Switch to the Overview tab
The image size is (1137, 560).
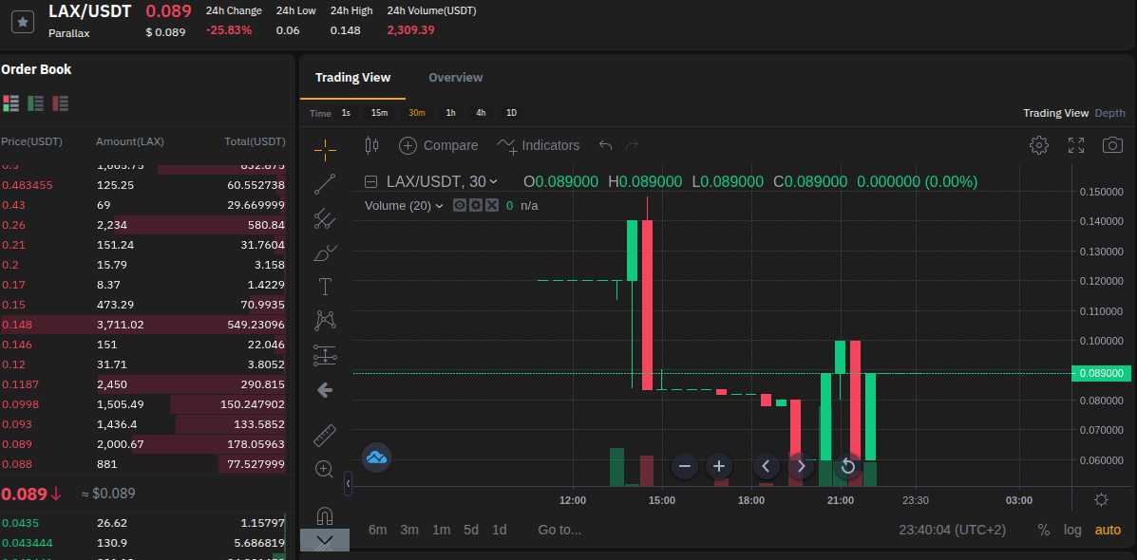coord(455,78)
